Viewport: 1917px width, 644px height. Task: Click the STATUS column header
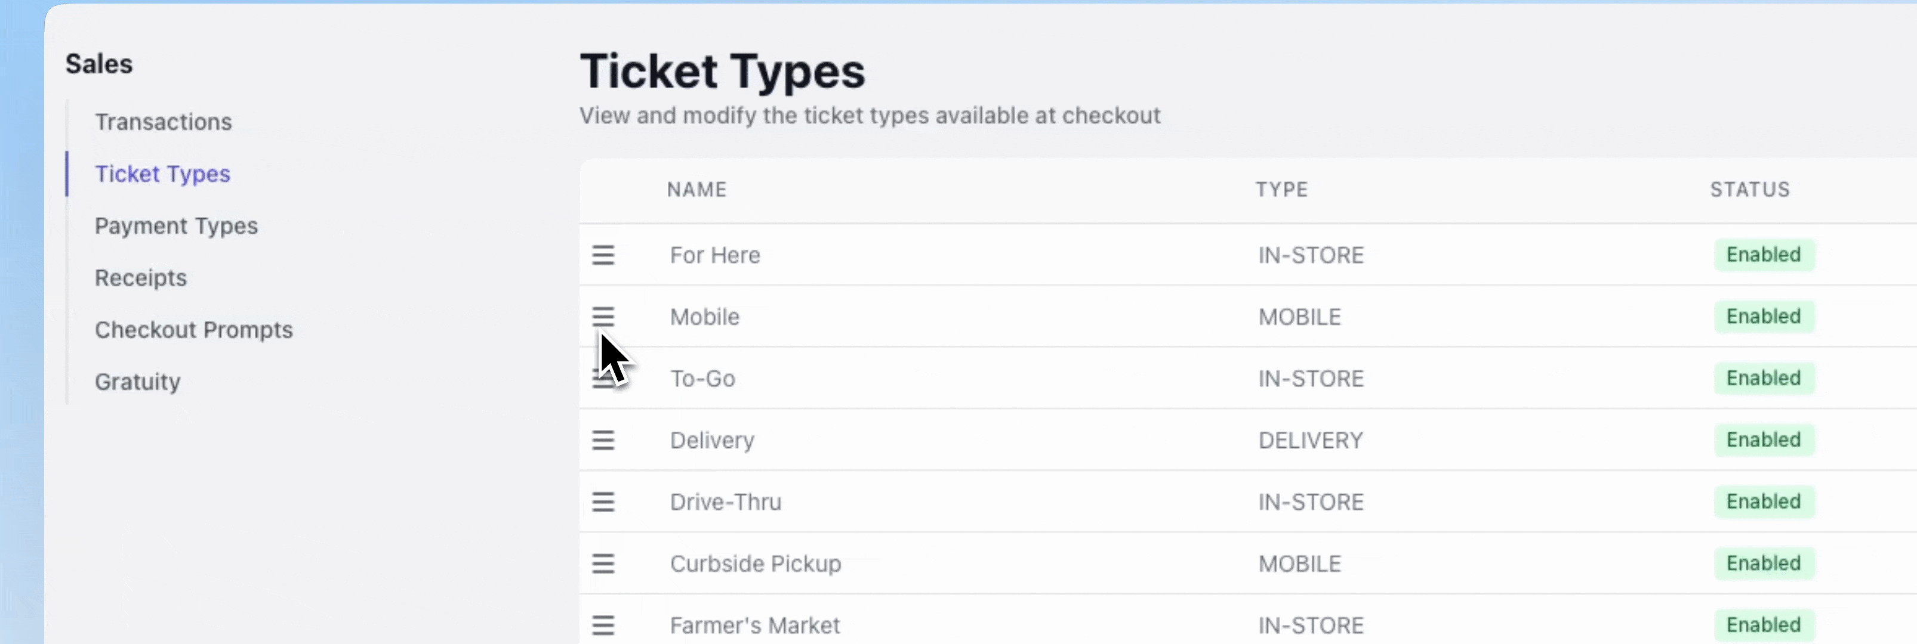[x=1749, y=190]
